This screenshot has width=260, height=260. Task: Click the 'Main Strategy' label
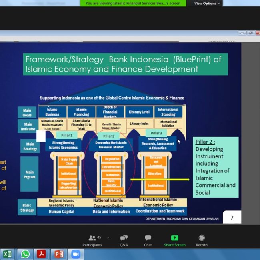[x=30, y=146]
